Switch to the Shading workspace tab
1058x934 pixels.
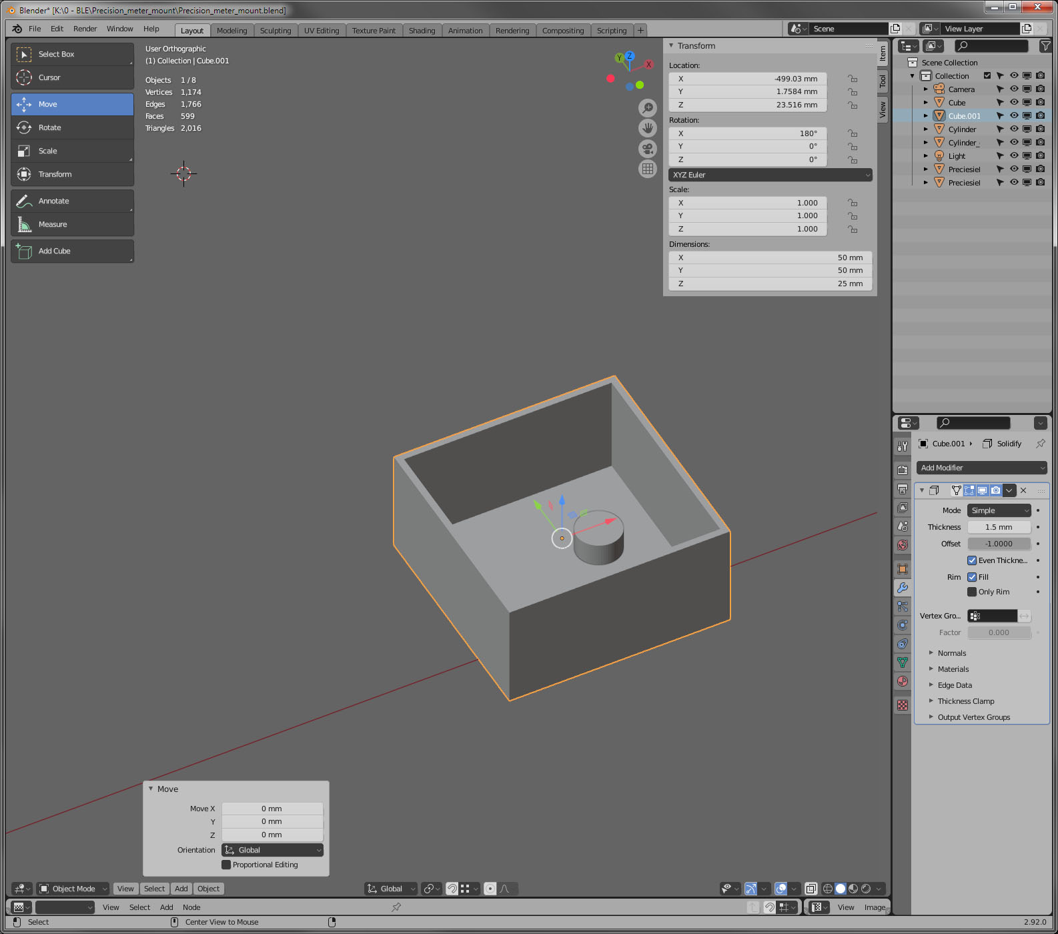point(422,31)
